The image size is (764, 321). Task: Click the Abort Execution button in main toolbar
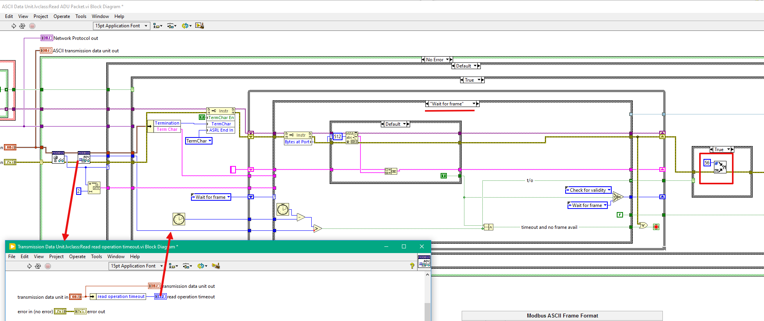point(32,26)
